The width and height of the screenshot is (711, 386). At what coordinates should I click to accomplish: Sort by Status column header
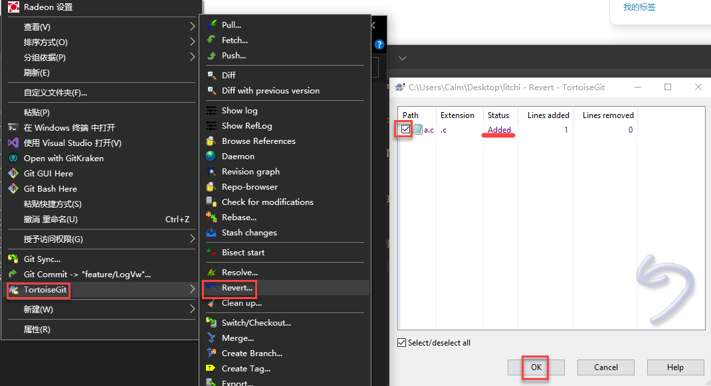pos(500,115)
